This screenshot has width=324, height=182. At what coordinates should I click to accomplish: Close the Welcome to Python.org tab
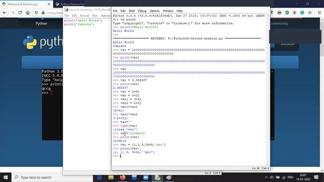49,4
